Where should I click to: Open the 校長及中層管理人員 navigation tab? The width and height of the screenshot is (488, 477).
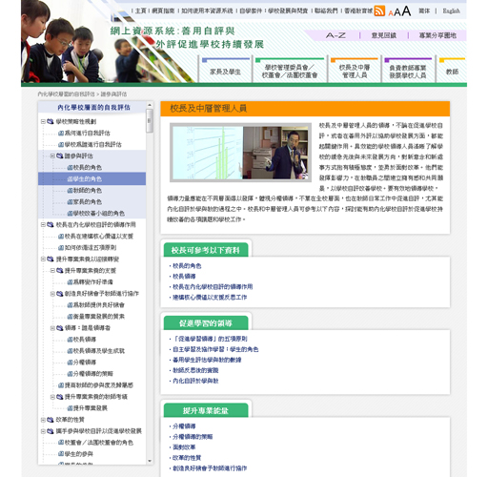click(x=355, y=71)
